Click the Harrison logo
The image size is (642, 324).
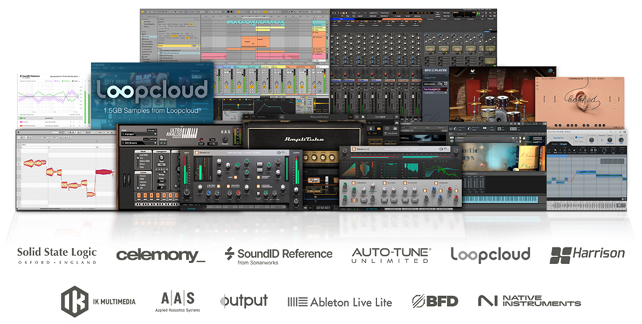tap(587, 255)
